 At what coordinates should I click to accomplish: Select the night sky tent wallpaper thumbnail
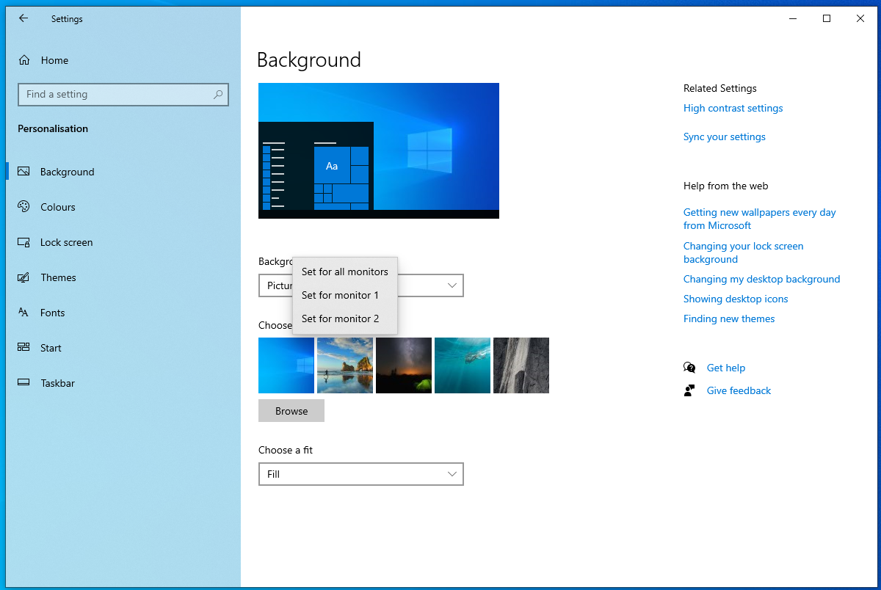[404, 365]
